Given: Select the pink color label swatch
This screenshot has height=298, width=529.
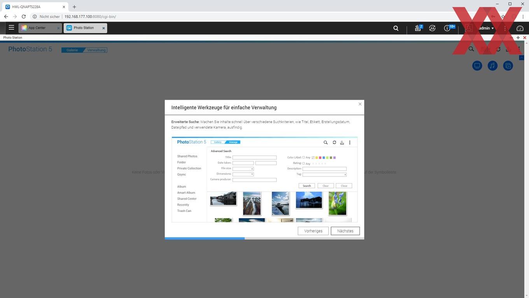Looking at the screenshot, I should point(320,158).
